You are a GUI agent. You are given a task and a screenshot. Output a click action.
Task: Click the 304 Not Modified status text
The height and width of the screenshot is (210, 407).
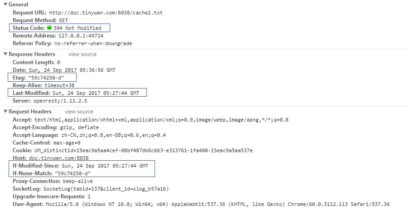click(x=78, y=28)
